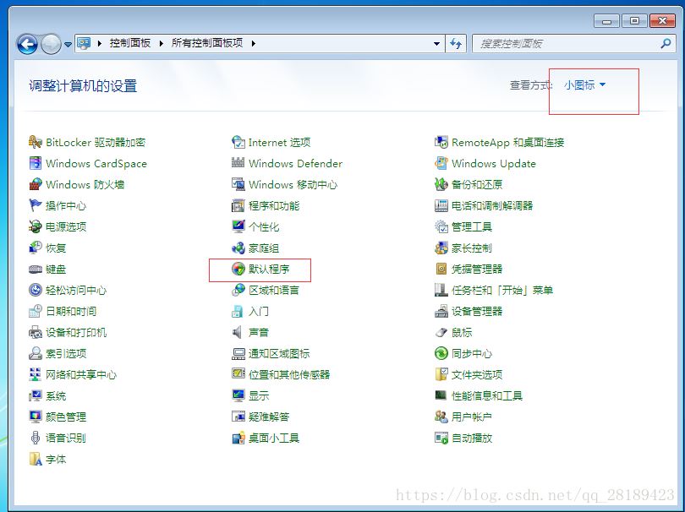Open the 索引选项 link
The height and width of the screenshot is (512, 685).
(66, 353)
